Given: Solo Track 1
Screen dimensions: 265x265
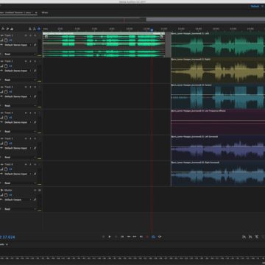Looking at the screenshot, I should 30,35.
